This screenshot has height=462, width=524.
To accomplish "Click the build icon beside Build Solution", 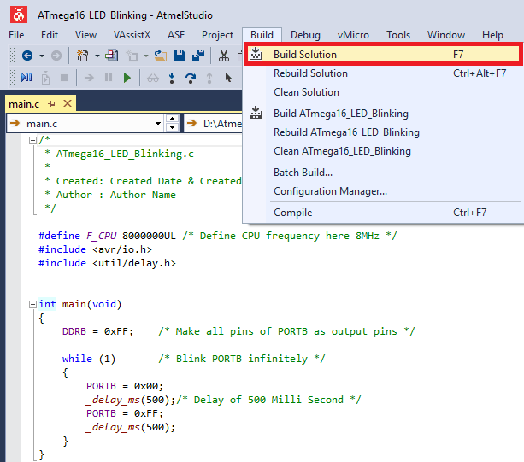I will tap(256, 54).
